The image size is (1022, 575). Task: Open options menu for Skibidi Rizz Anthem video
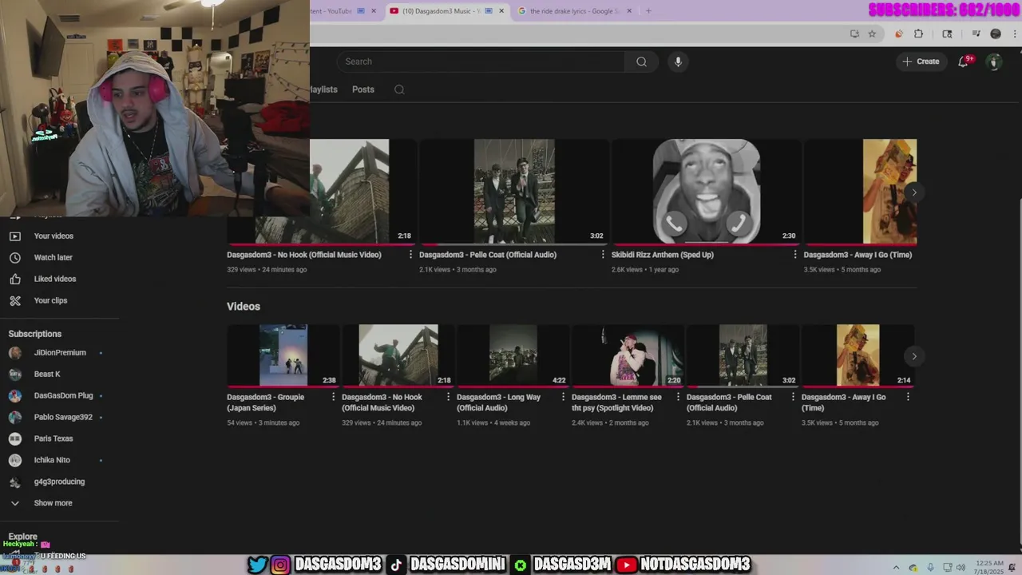coord(794,255)
